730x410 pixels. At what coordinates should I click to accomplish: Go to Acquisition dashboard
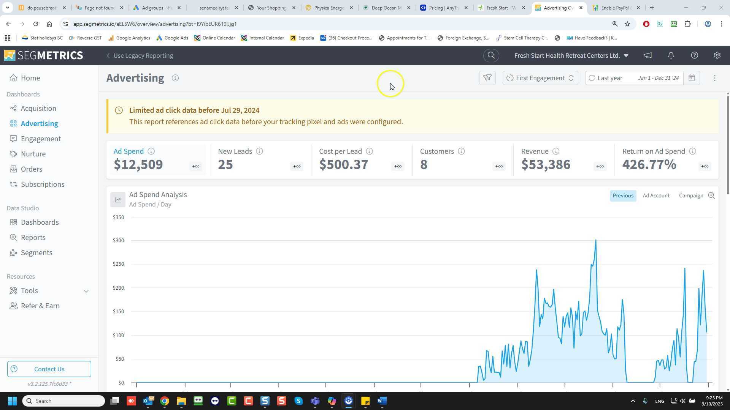(38, 108)
